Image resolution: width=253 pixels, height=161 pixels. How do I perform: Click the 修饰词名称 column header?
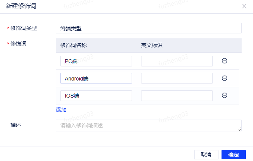(74, 45)
